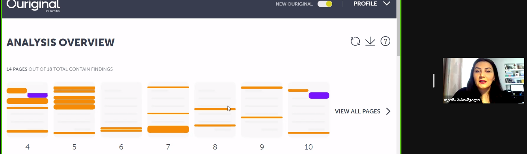Select the participant video tile
Screen dimensions: 527x154
point(484,81)
